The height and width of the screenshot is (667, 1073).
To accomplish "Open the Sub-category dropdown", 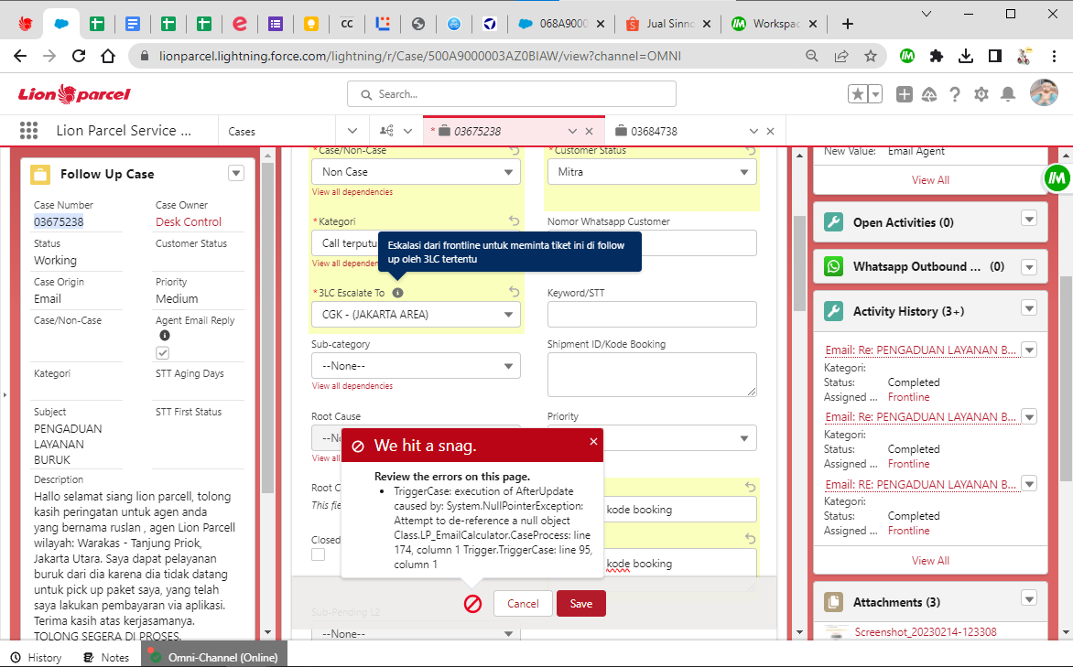I will 416,366.
